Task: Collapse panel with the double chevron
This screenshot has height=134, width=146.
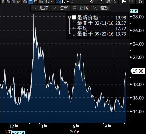Action: [x=92, y=2]
